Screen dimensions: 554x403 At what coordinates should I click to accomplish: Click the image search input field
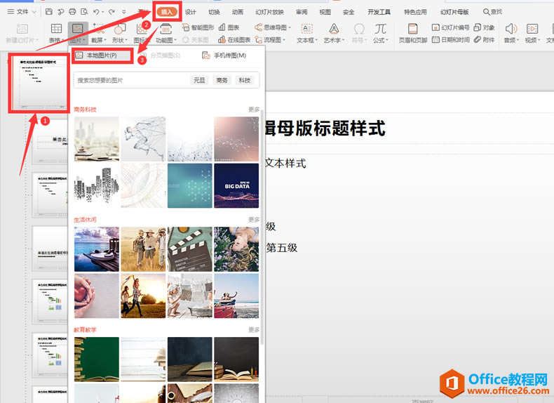(130, 81)
